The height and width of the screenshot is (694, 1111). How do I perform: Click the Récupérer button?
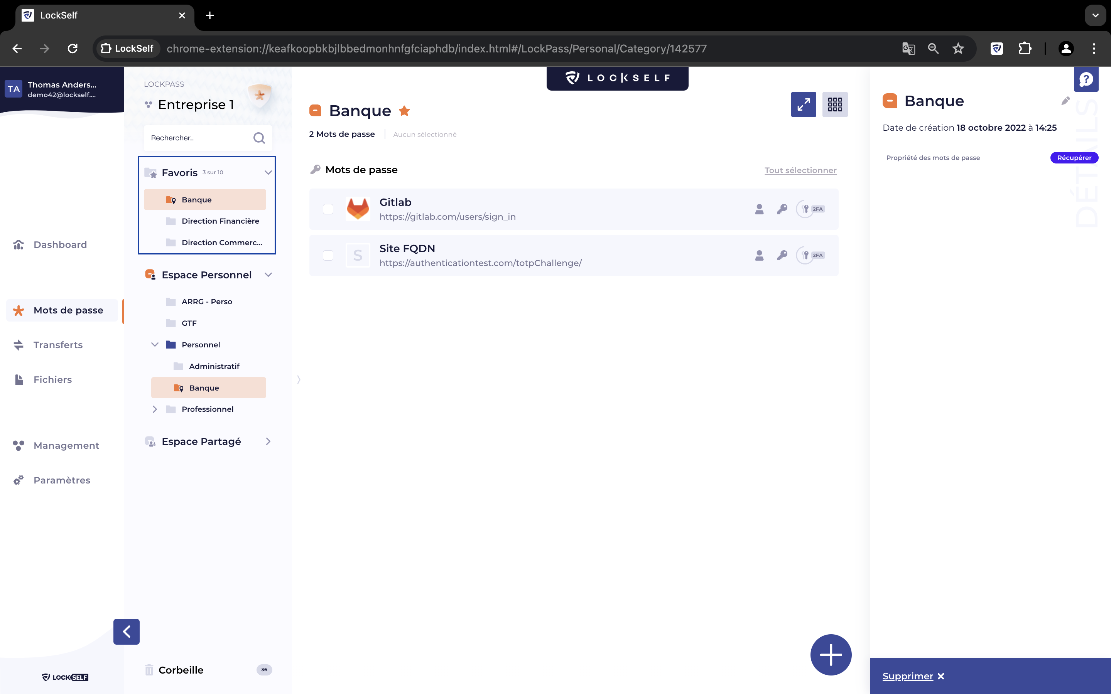tap(1074, 158)
